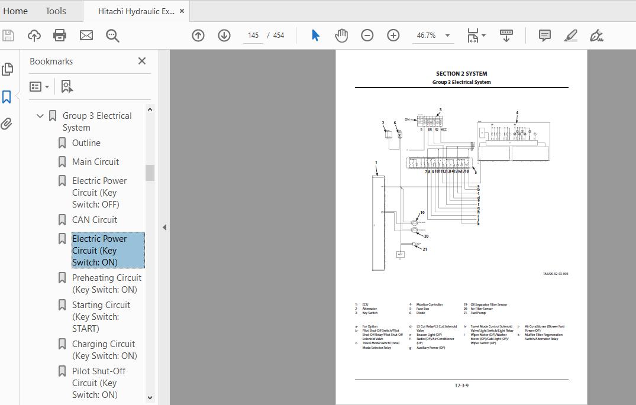This screenshot has height=405, width=636.
Task: Select the Highlight text pen tool
Action: point(570,35)
